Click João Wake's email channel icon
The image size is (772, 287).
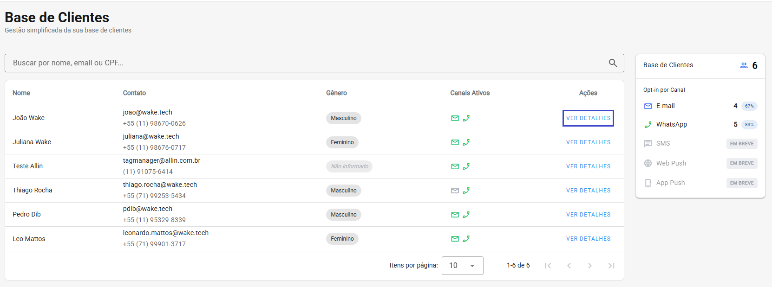coord(455,118)
